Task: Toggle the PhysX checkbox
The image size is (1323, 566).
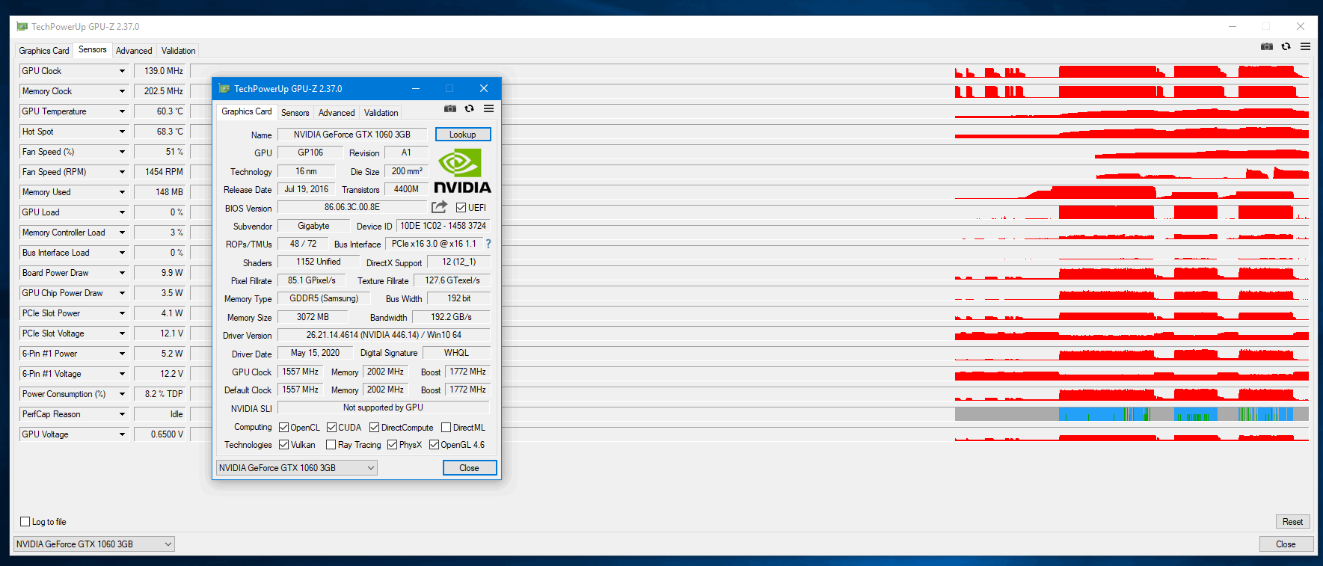Action: coord(393,445)
